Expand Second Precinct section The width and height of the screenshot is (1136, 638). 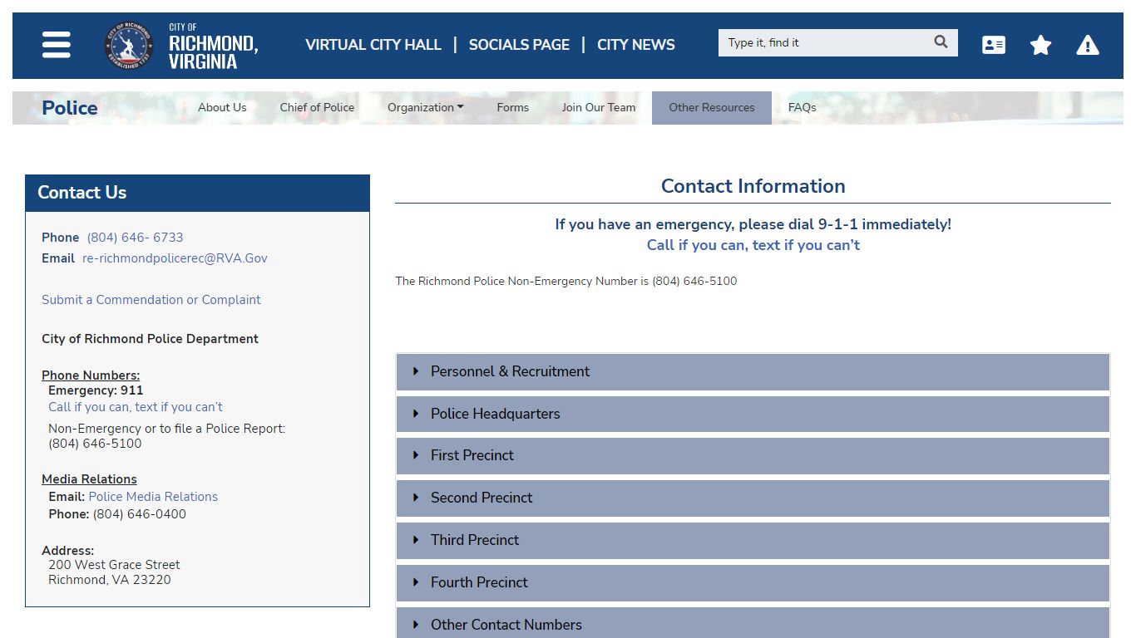click(753, 498)
